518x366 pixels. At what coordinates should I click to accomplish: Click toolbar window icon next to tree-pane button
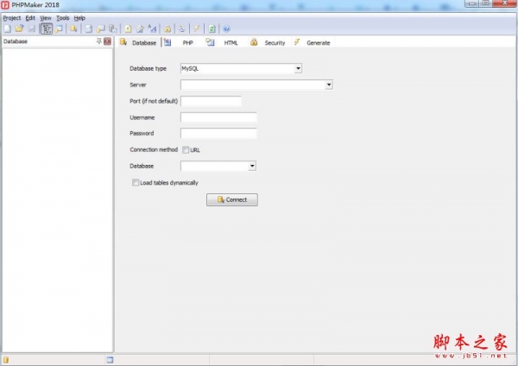click(x=59, y=28)
